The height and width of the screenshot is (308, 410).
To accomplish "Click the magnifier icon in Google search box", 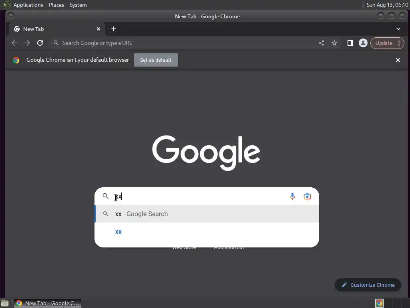I will [105, 196].
